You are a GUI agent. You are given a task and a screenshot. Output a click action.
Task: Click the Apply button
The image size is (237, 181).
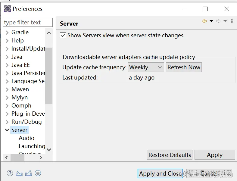click(215, 155)
